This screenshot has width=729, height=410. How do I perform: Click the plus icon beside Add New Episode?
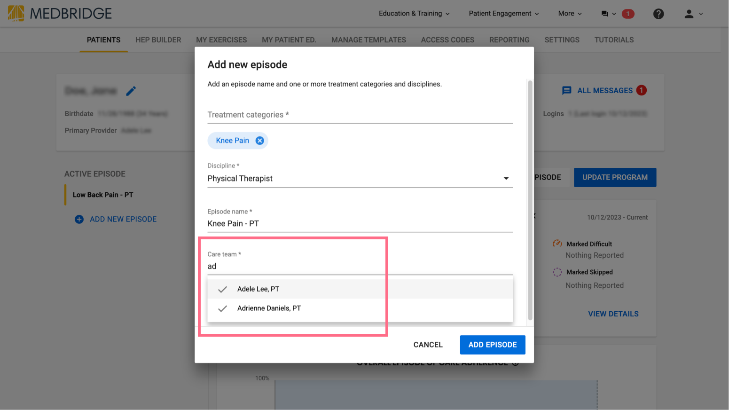pyautogui.click(x=79, y=219)
